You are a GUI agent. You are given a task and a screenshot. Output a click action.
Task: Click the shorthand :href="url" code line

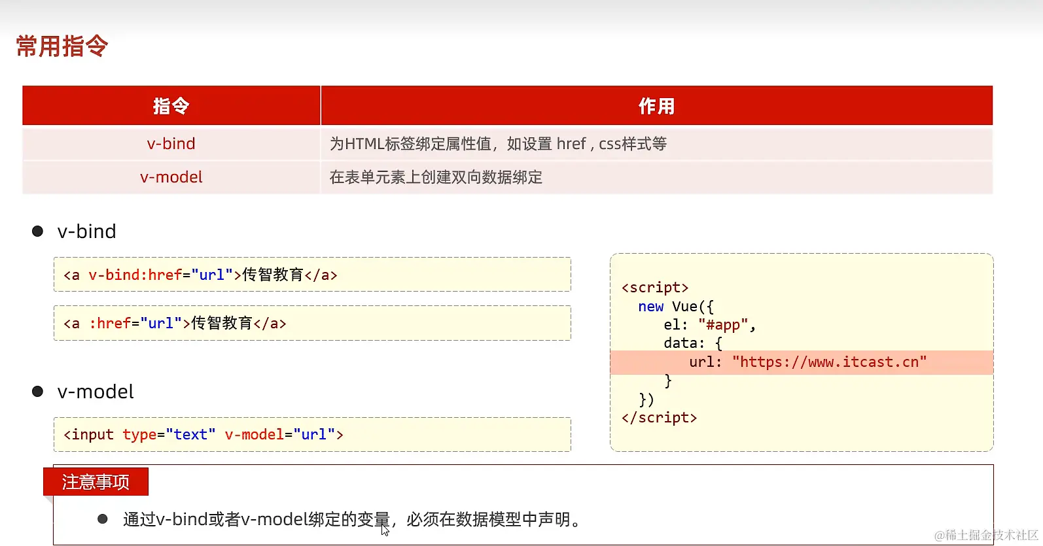point(312,323)
